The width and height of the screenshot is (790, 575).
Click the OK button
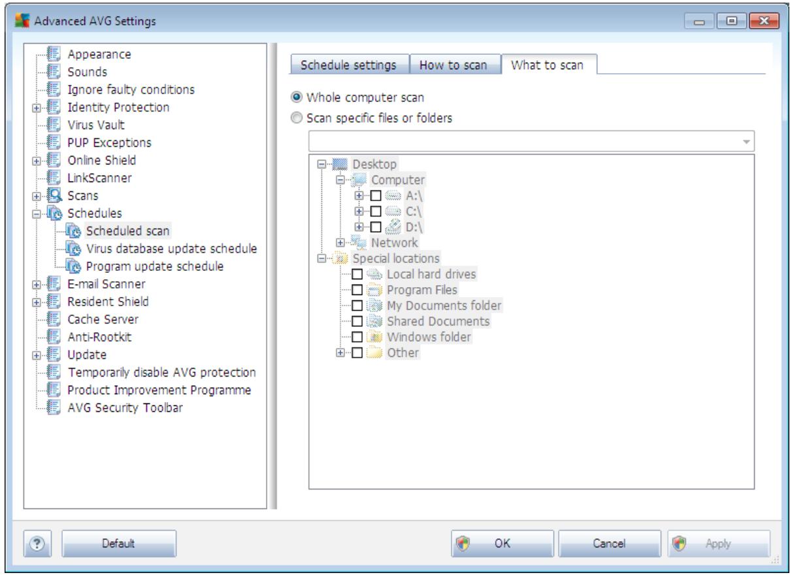(502, 543)
